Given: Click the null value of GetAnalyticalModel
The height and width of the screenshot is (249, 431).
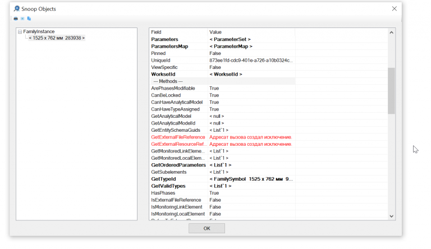Looking at the screenshot, I should [x=217, y=116].
